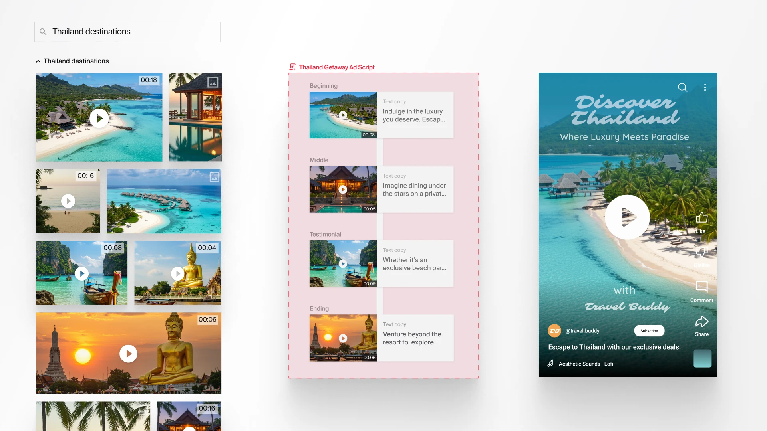Image resolution: width=767 pixels, height=431 pixels.
Task: Click the teal swatch at the phone's bottom corner
Action: [x=702, y=358]
